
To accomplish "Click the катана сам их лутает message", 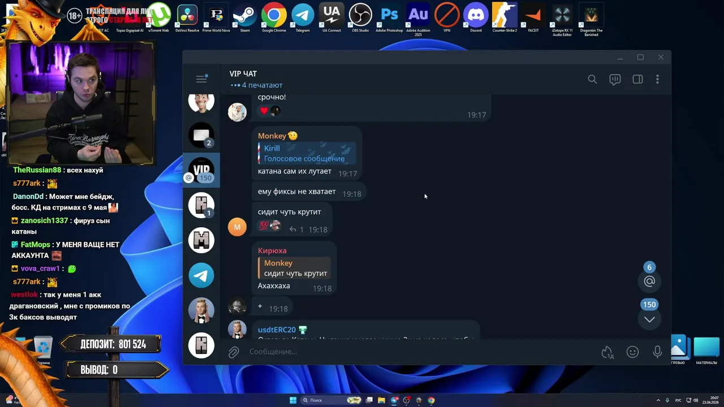I will [x=295, y=171].
